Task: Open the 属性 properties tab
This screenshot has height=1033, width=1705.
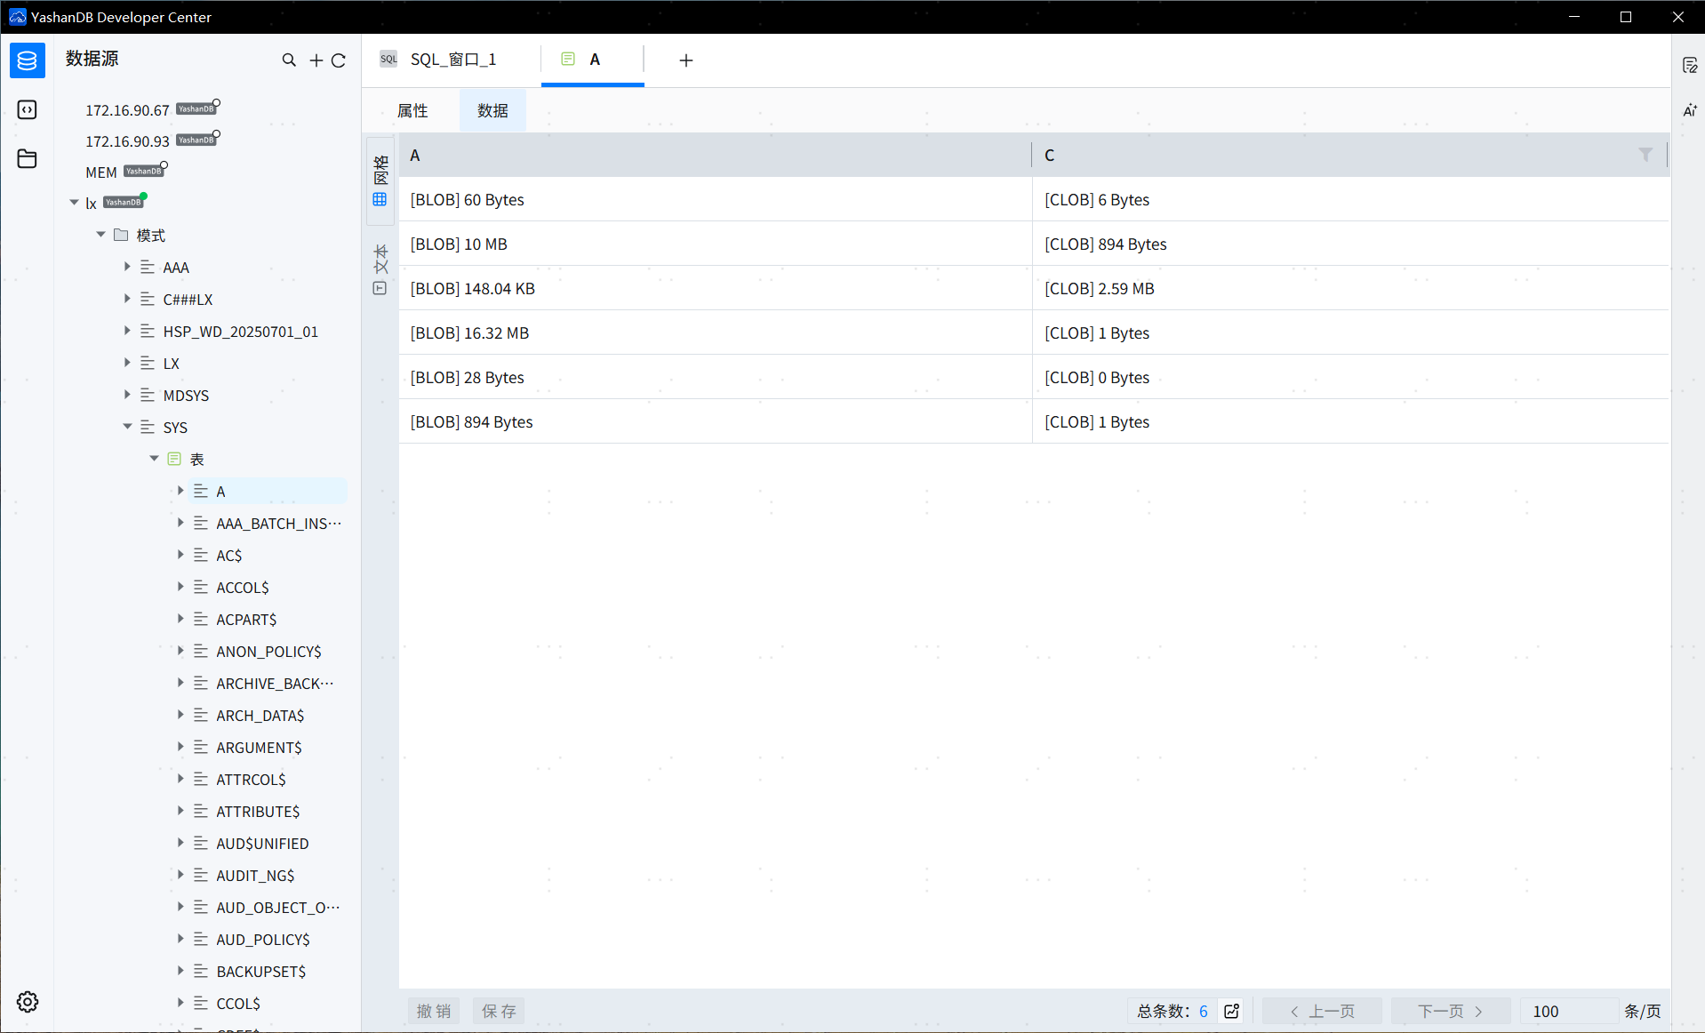Action: [x=412, y=110]
